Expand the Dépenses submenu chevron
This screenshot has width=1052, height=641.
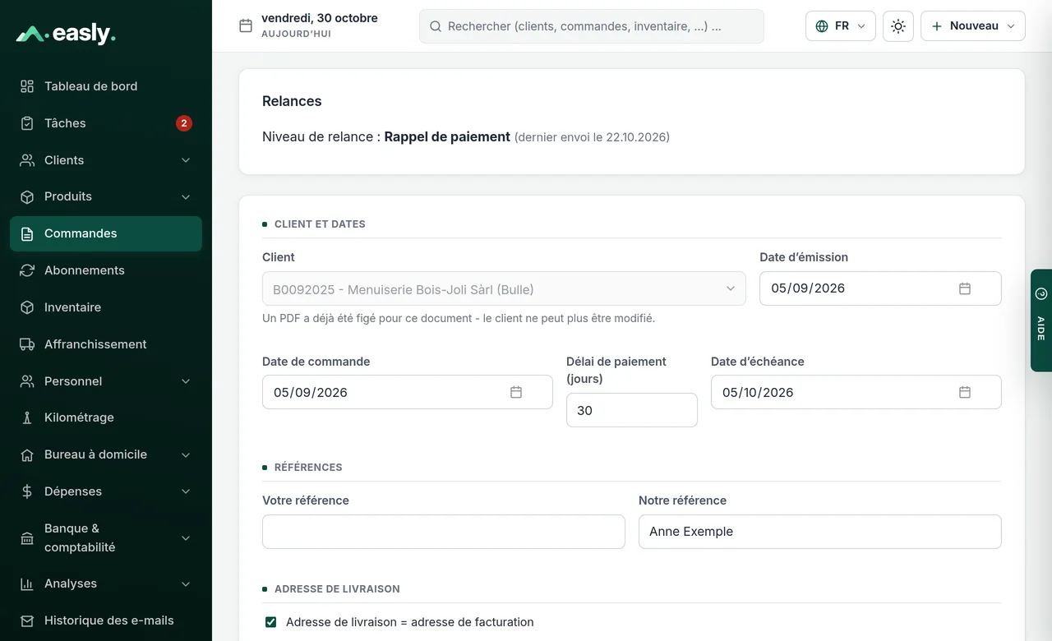click(186, 491)
